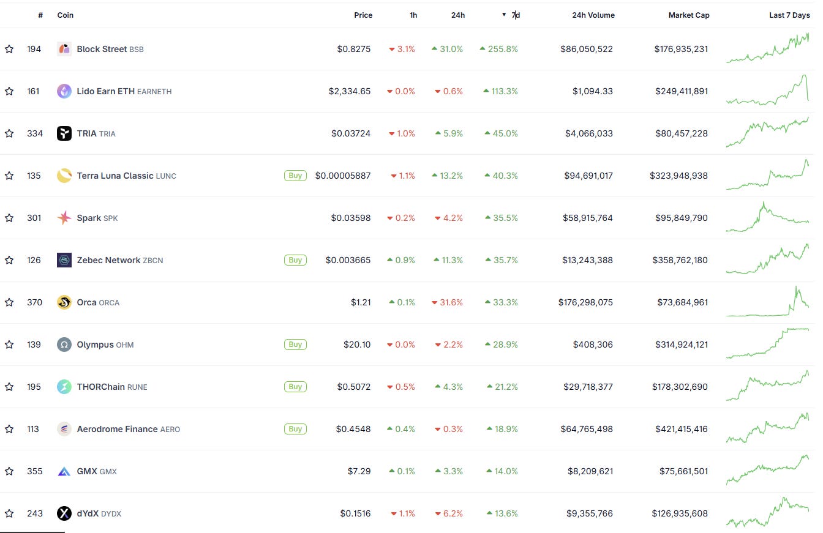The image size is (823, 533).
Task: Open the Spark SPK coin page
Action: [97, 218]
